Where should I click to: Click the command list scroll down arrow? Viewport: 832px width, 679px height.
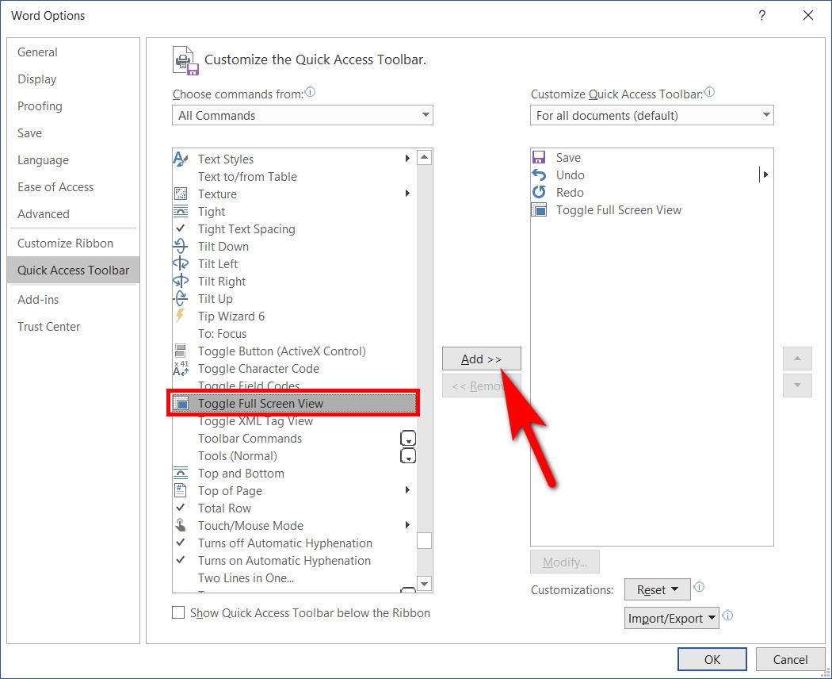[x=425, y=584]
